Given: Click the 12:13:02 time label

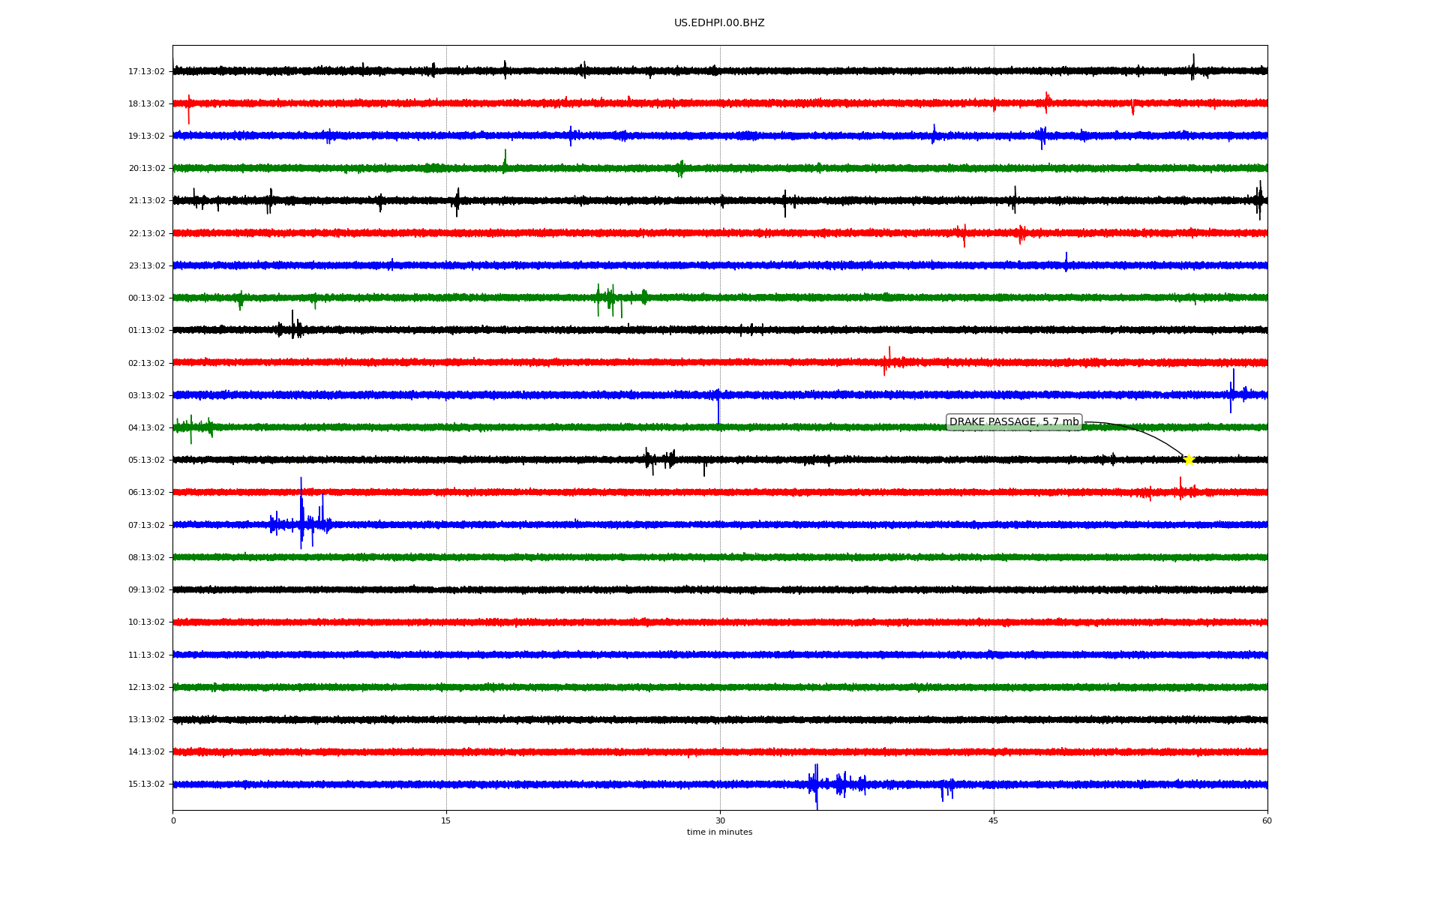Looking at the screenshot, I should click(x=146, y=688).
